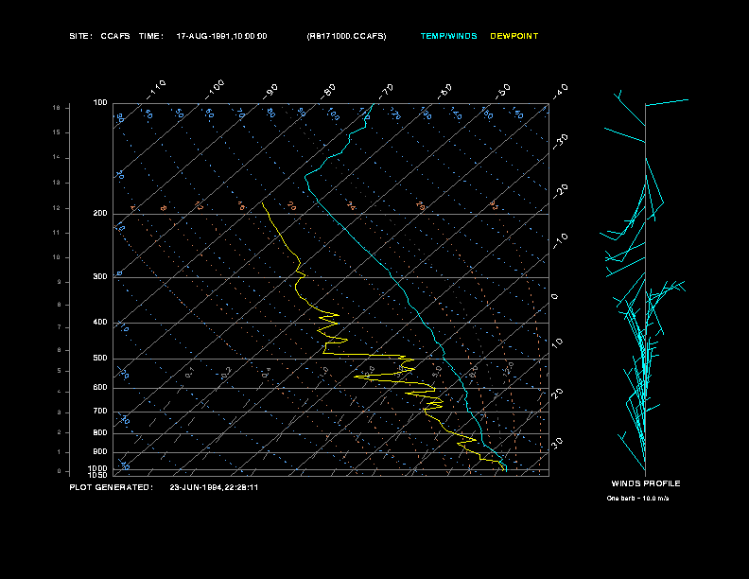Click the '-40' isotherm label at top right

tap(560, 92)
